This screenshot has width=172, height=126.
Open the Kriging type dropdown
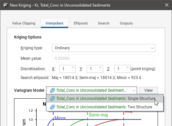click(x=103, y=48)
